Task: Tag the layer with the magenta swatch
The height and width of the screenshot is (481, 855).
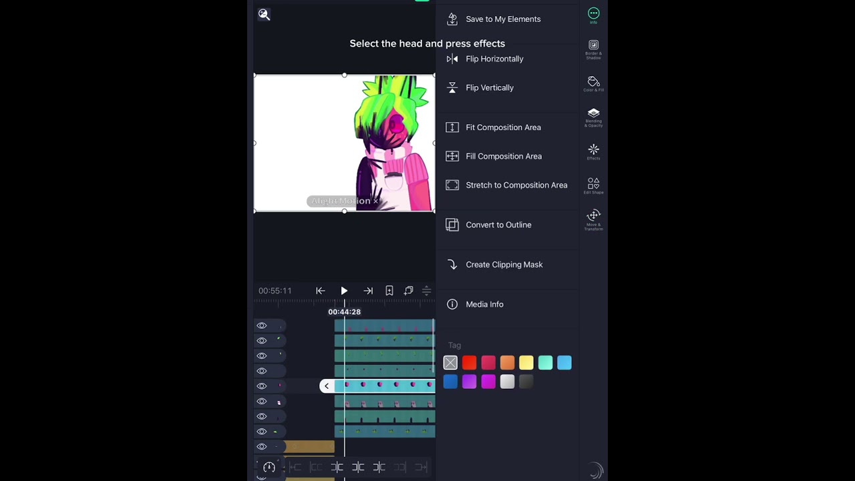Action: tap(488, 381)
